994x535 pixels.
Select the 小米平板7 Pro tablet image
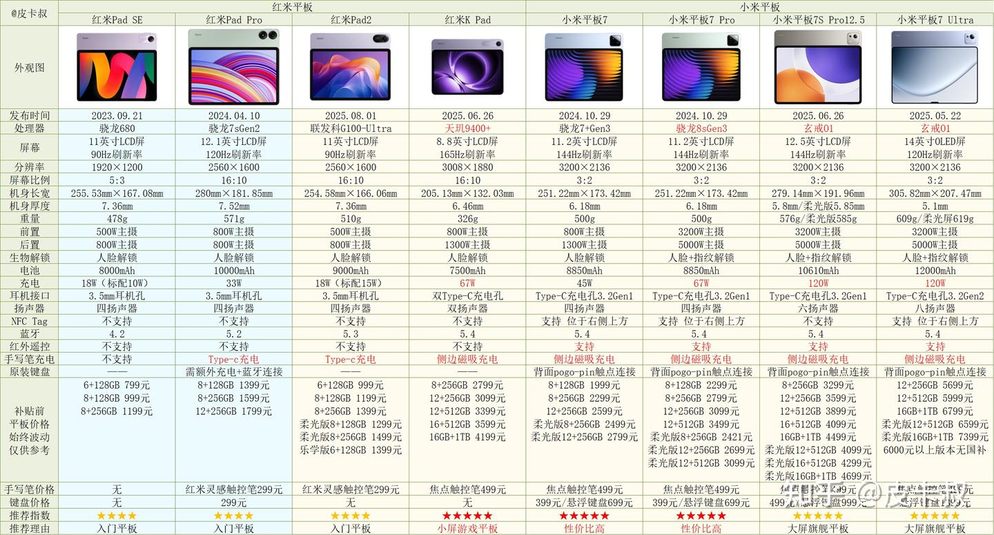tap(701, 67)
